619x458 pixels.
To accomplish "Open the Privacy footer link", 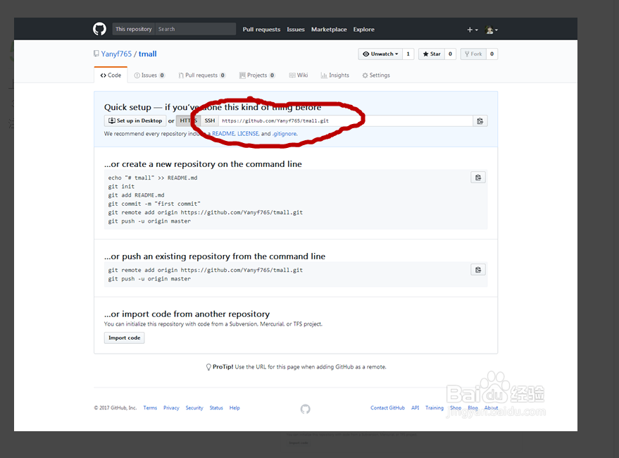I will [x=171, y=408].
